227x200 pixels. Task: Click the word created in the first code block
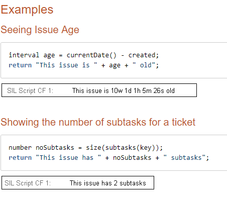(x=142, y=55)
